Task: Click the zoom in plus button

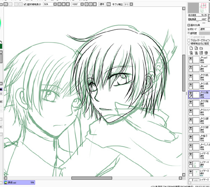Action: 64,4
